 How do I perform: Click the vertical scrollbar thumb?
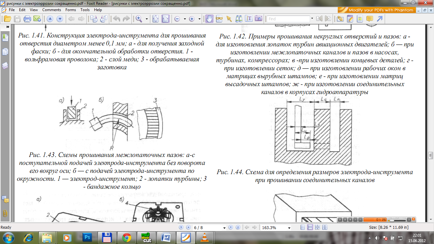431,155
